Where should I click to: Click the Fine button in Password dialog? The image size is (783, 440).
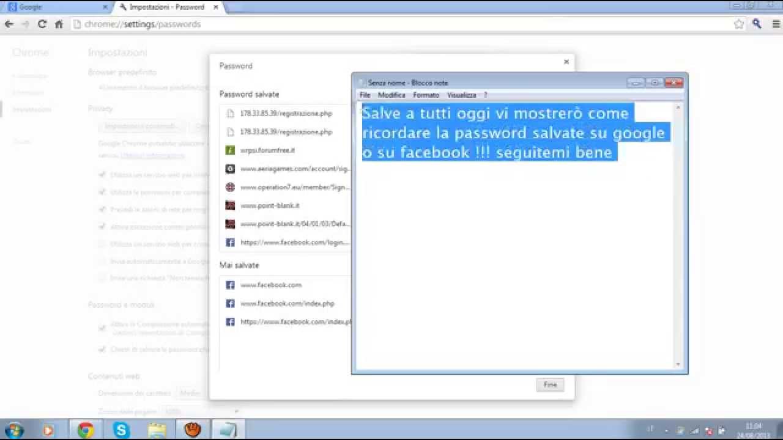click(x=550, y=385)
